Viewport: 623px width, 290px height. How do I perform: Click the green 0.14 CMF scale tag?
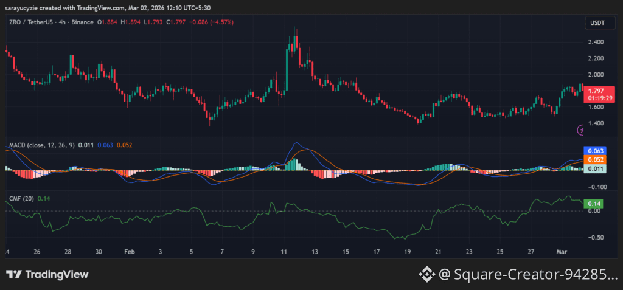pos(593,204)
